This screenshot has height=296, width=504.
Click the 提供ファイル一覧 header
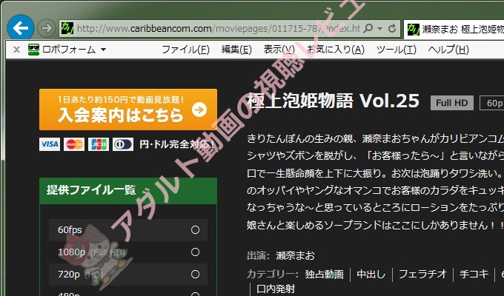pos(128,191)
